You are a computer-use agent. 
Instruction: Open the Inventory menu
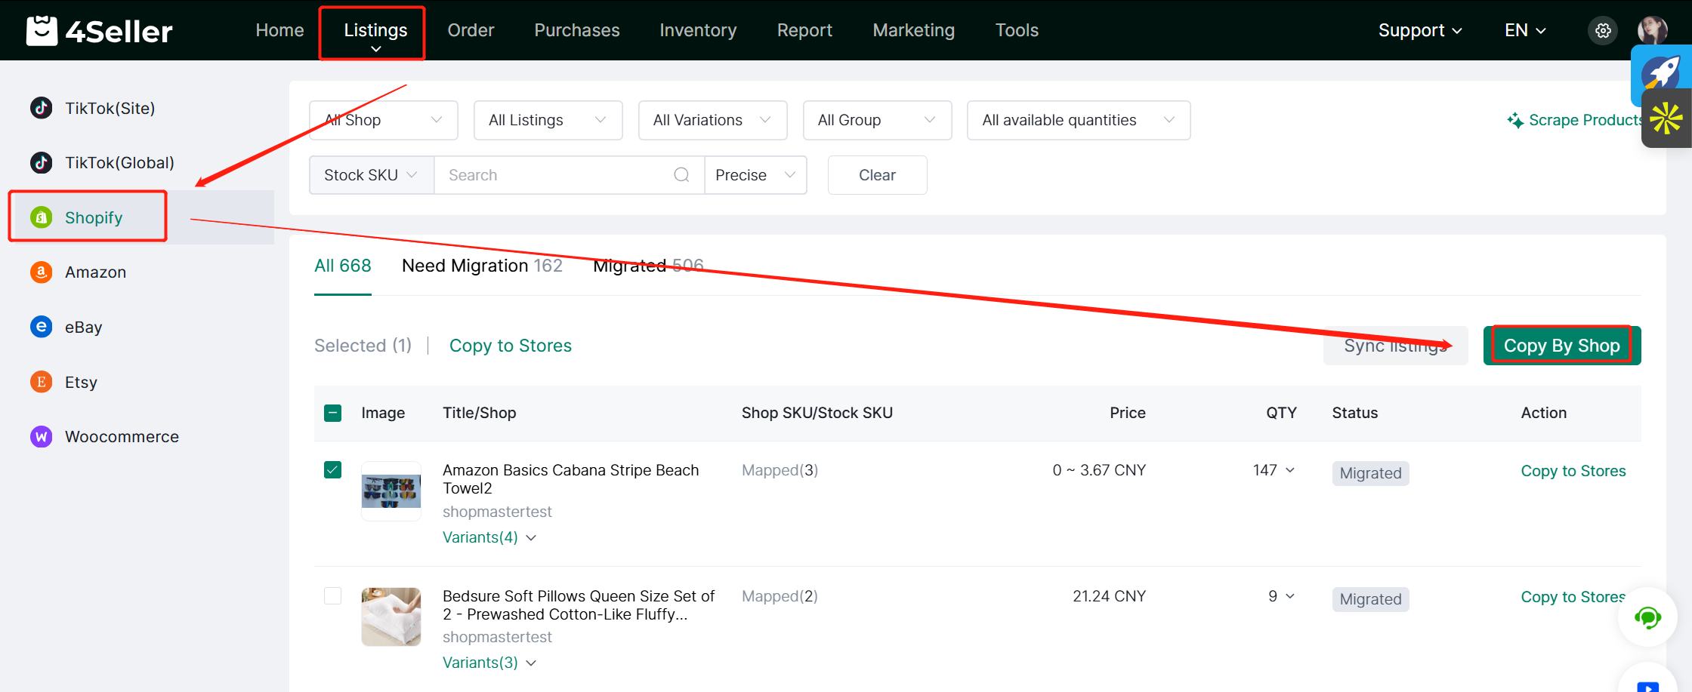698,30
